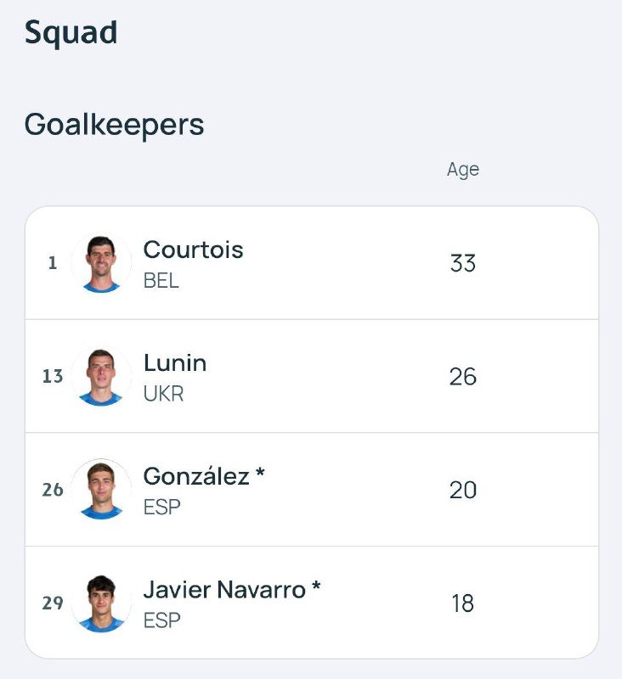Click the Squad page title

point(71,33)
